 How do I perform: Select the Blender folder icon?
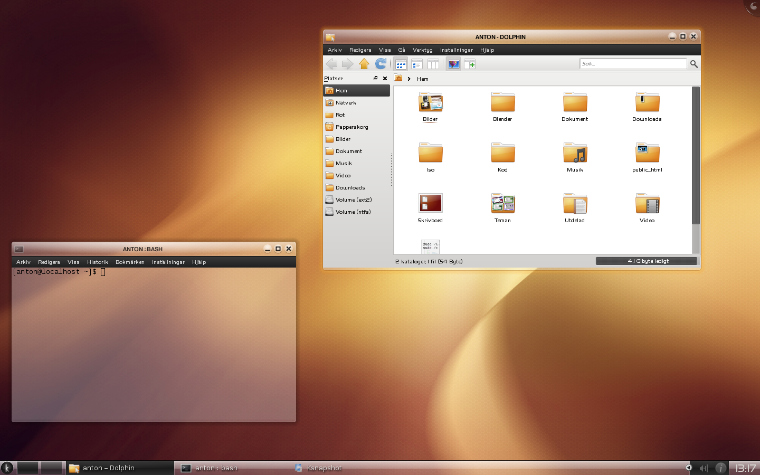pyautogui.click(x=503, y=102)
